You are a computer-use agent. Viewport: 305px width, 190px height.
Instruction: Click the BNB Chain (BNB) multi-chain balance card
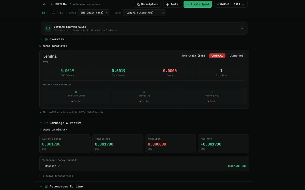pos(76,97)
